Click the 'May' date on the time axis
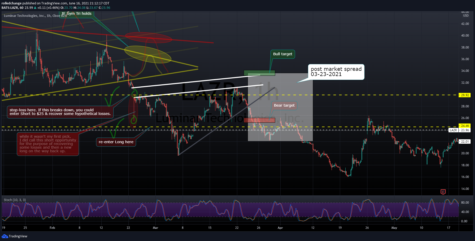 pyautogui.click(x=394, y=228)
